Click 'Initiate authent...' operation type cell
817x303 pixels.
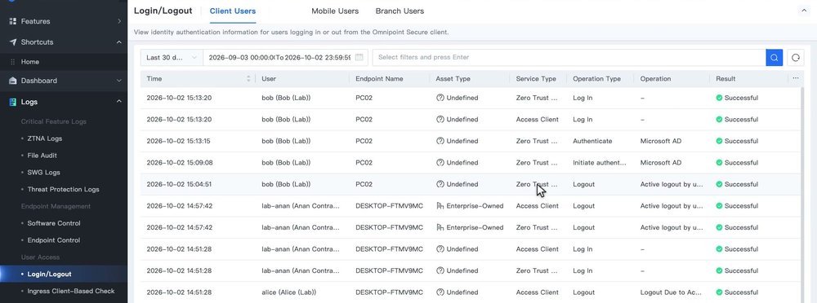point(599,163)
